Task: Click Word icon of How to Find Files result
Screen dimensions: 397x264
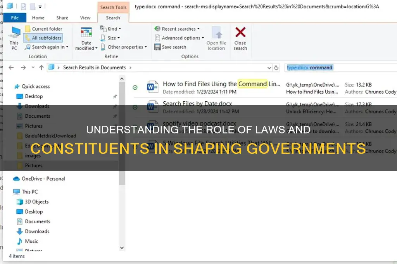Action: [152, 87]
